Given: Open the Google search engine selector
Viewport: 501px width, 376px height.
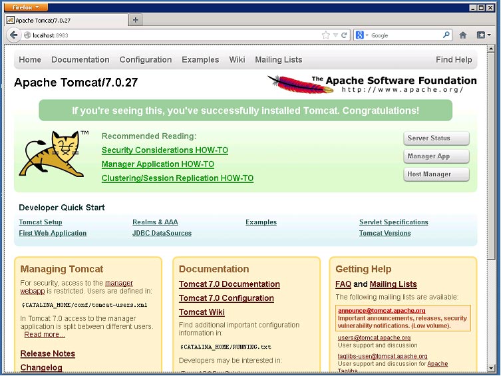Looking at the screenshot, I should 362,35.
